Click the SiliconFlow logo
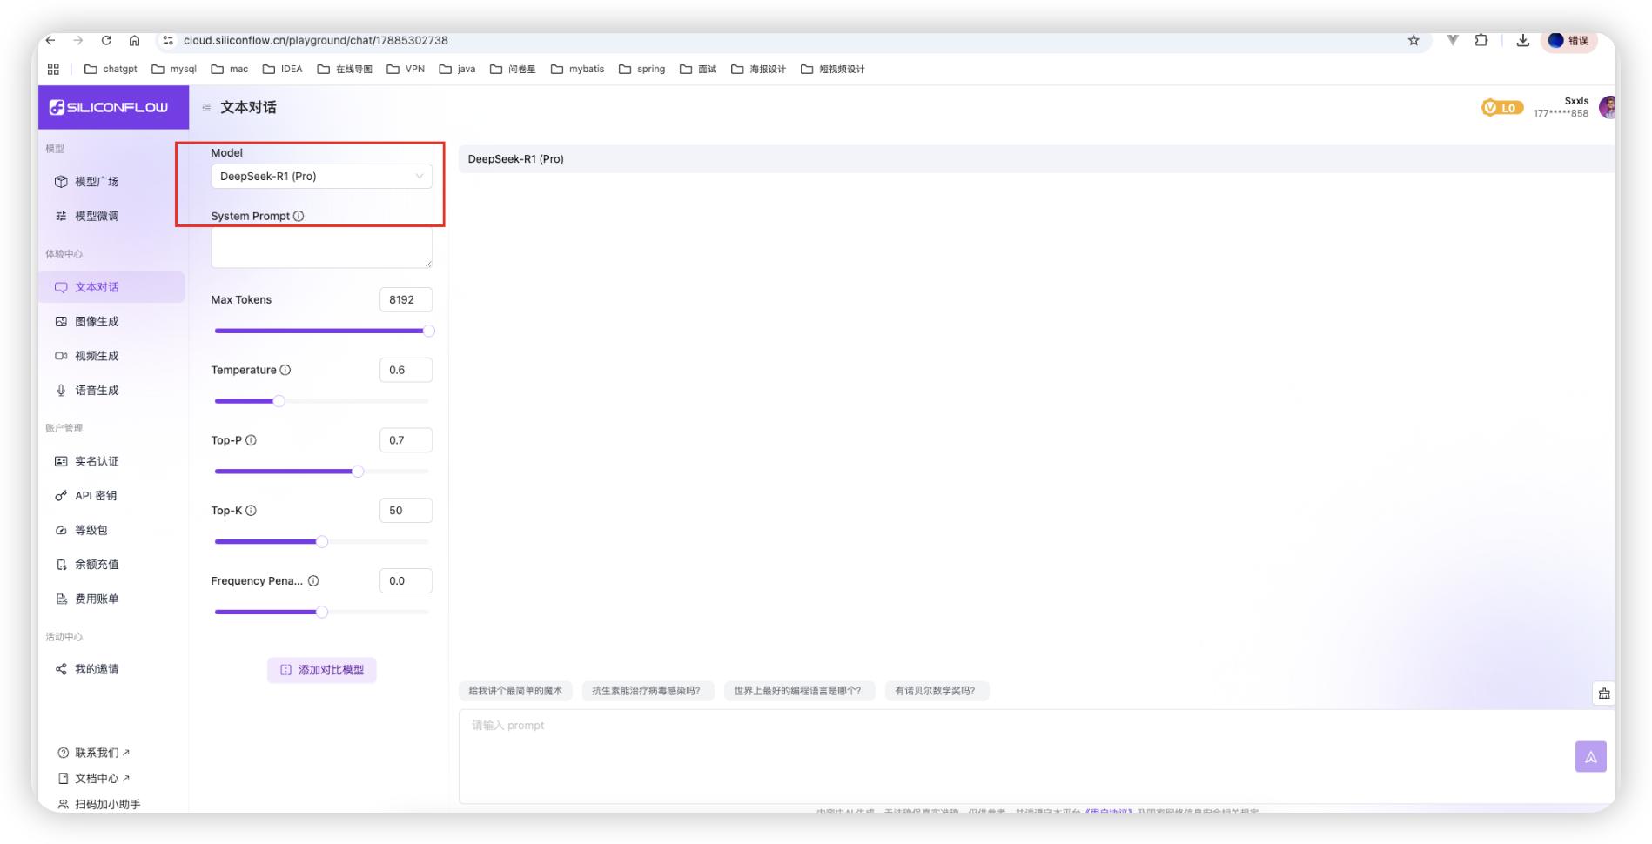This screenshot has width=1652, height=844. tap(109, 107)
